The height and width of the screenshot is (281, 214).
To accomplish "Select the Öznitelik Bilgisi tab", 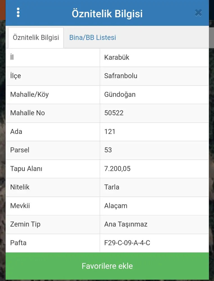I will [x=36, y=38].
